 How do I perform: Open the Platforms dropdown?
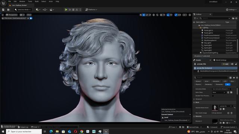[91, 10]
